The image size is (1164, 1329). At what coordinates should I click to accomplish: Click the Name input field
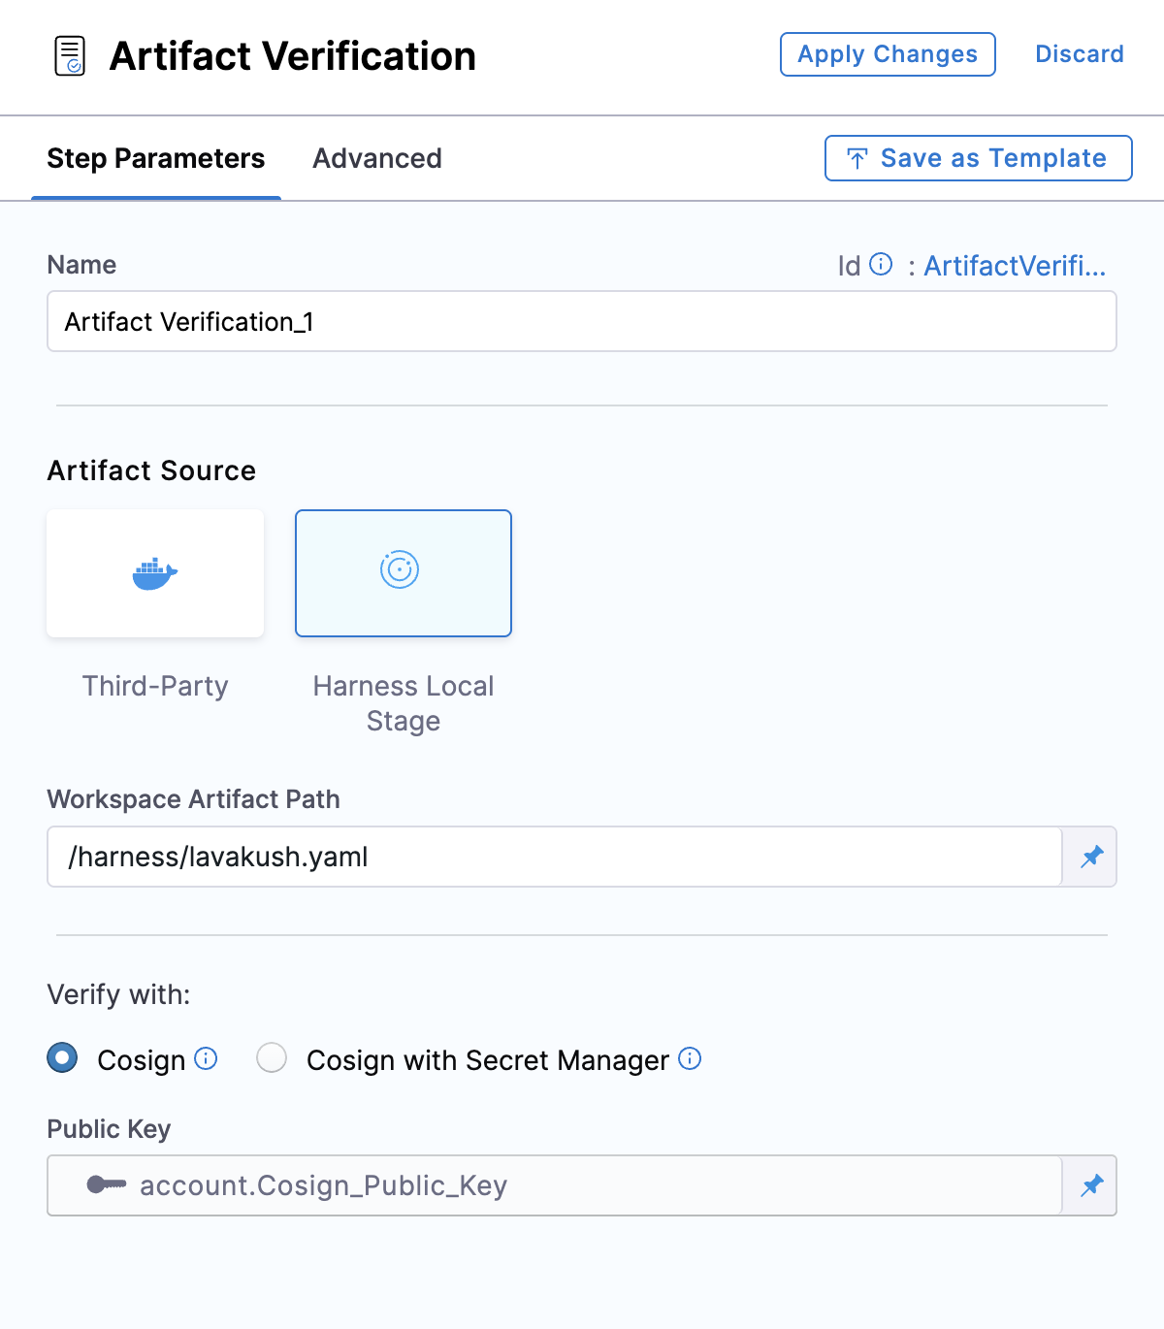pyautogui.click(x=582, y=321)
